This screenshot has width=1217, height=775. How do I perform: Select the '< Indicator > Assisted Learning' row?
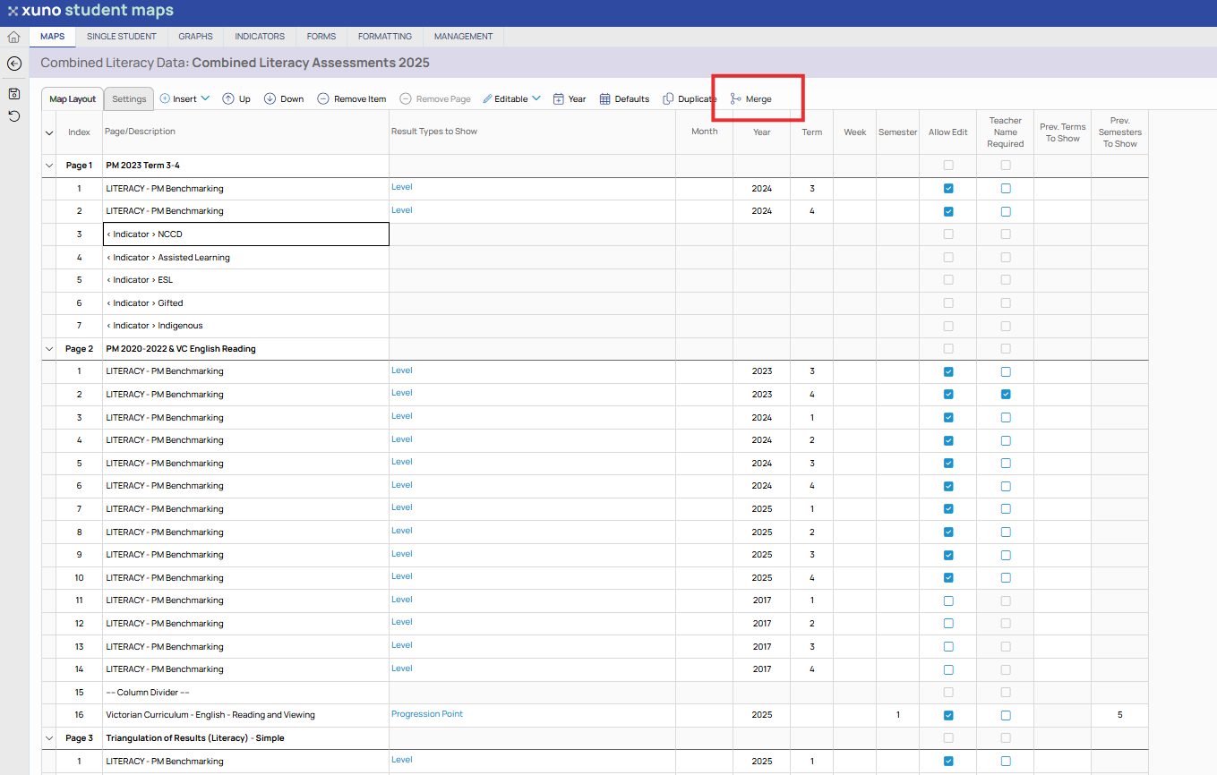click(x=596, y=258)
